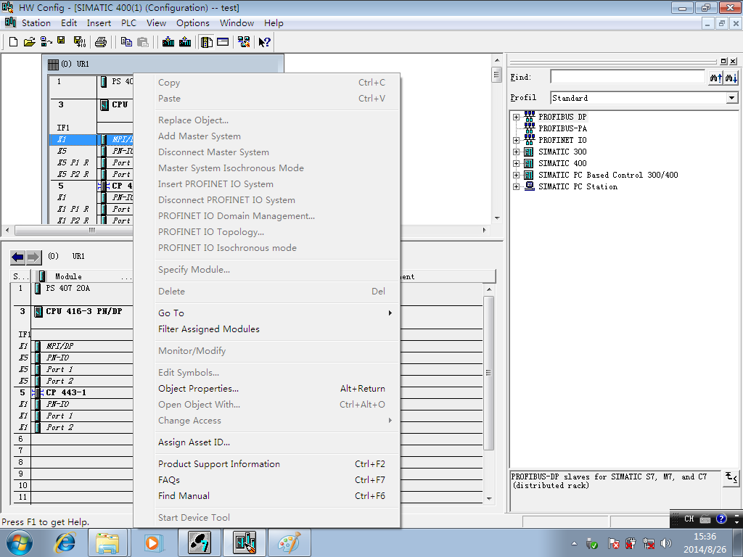Click the station view vertical scrollbar down arrow
Screen dimensions: 743x557
(497, 218)
